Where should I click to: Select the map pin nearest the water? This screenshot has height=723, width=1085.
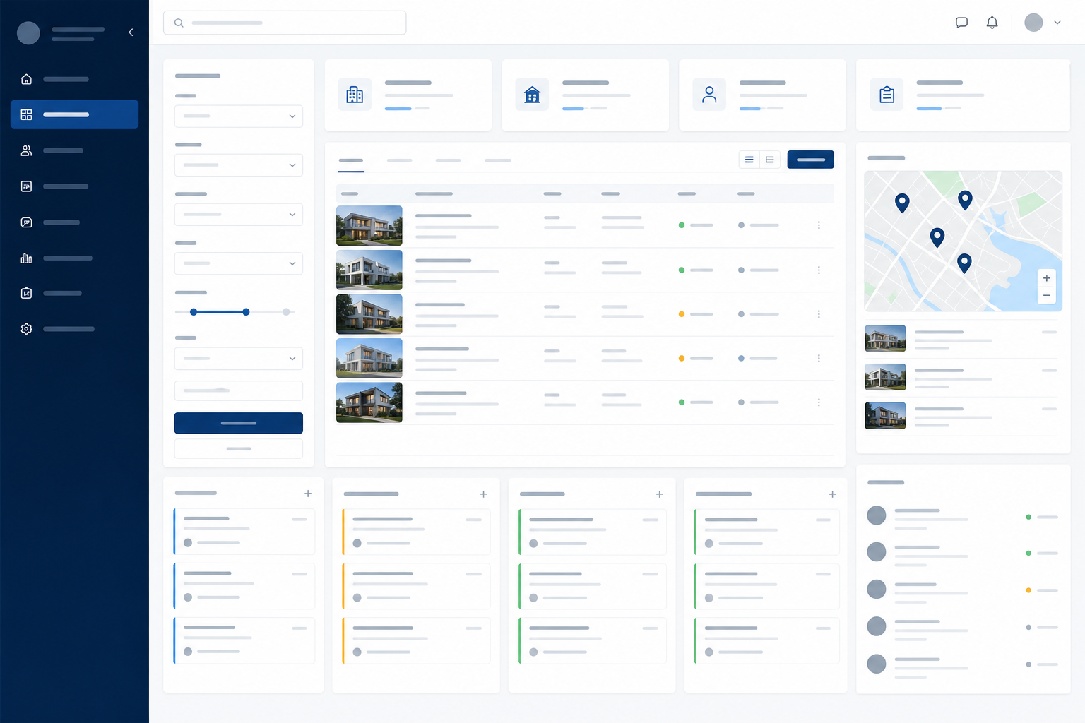click(x=964, y=263)
